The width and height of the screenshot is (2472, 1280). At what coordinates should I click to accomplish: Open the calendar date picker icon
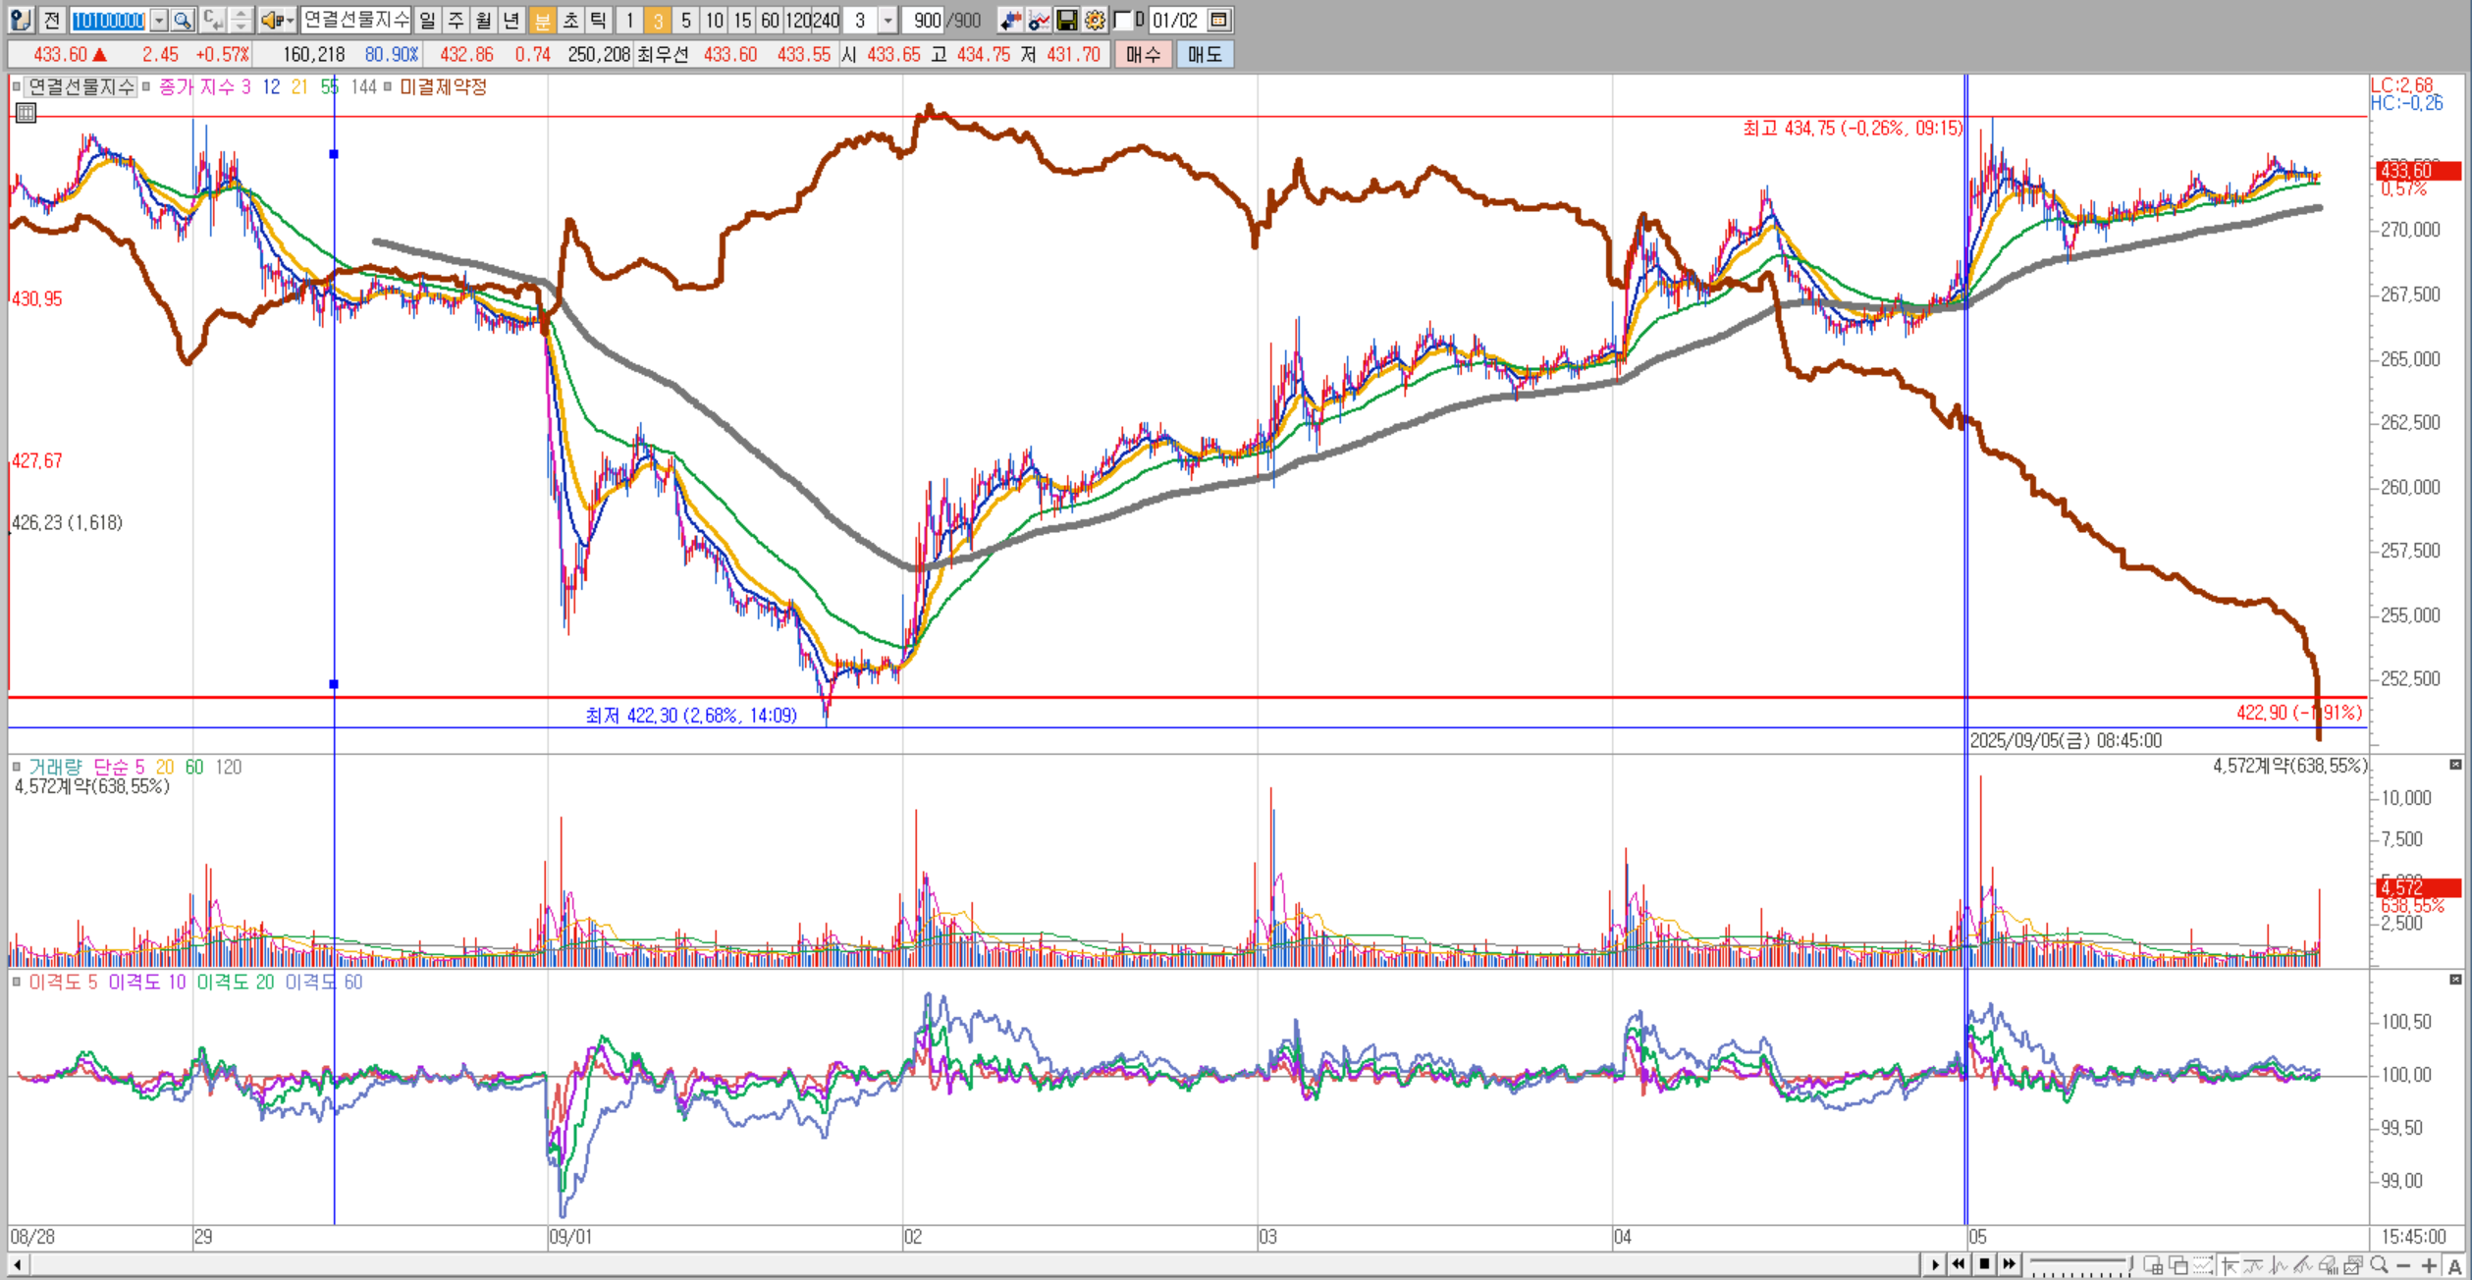pos(1219,20)
